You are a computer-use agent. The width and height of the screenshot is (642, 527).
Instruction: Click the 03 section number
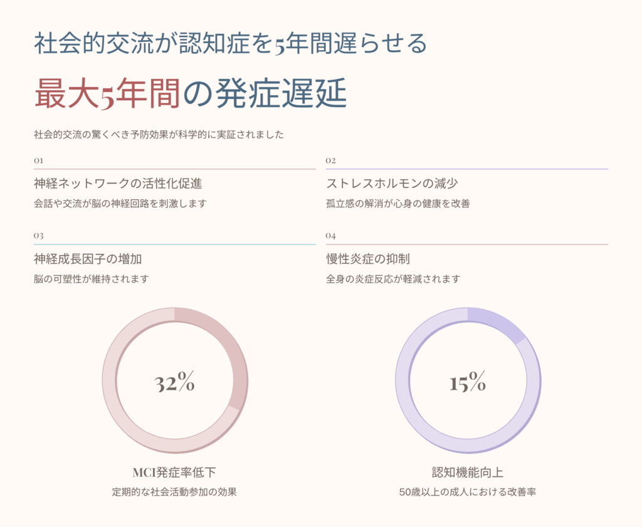pyautogui.click(x=39, y=236)
